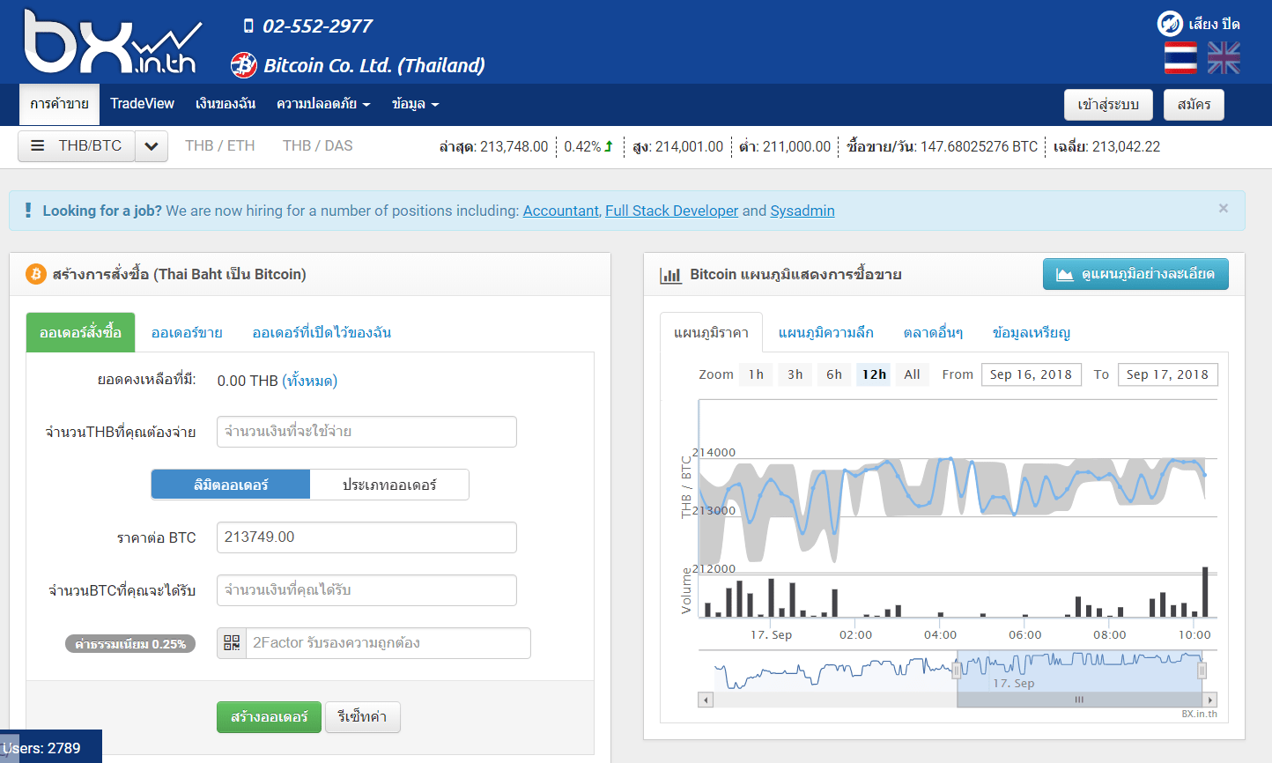1272x763 pixels.
Task: Open the Full Stack Developer job link
Action: coord(672,211)
